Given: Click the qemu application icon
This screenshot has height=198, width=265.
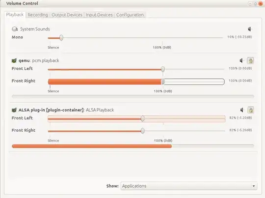Looking at the screenshot, I should pos(14,60).
